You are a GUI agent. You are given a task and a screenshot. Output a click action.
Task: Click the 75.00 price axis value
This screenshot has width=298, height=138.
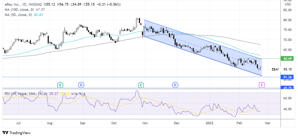coord(288,30)
